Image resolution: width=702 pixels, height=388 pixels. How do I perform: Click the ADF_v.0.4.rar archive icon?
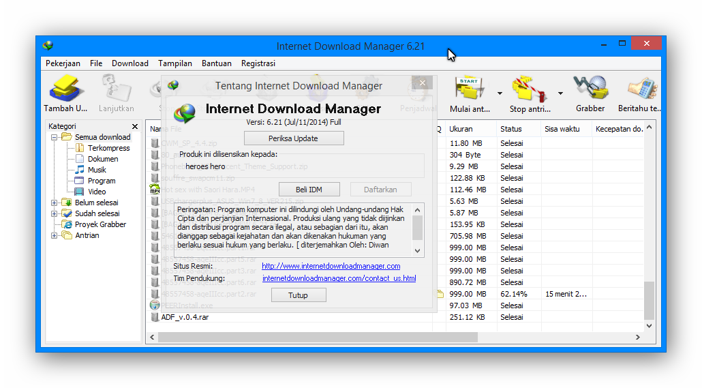pyautogui.click(x=155, y=317)
